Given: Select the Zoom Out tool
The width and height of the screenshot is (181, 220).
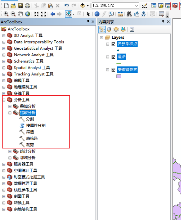Looking at the screenshot, I should [13, 14].
